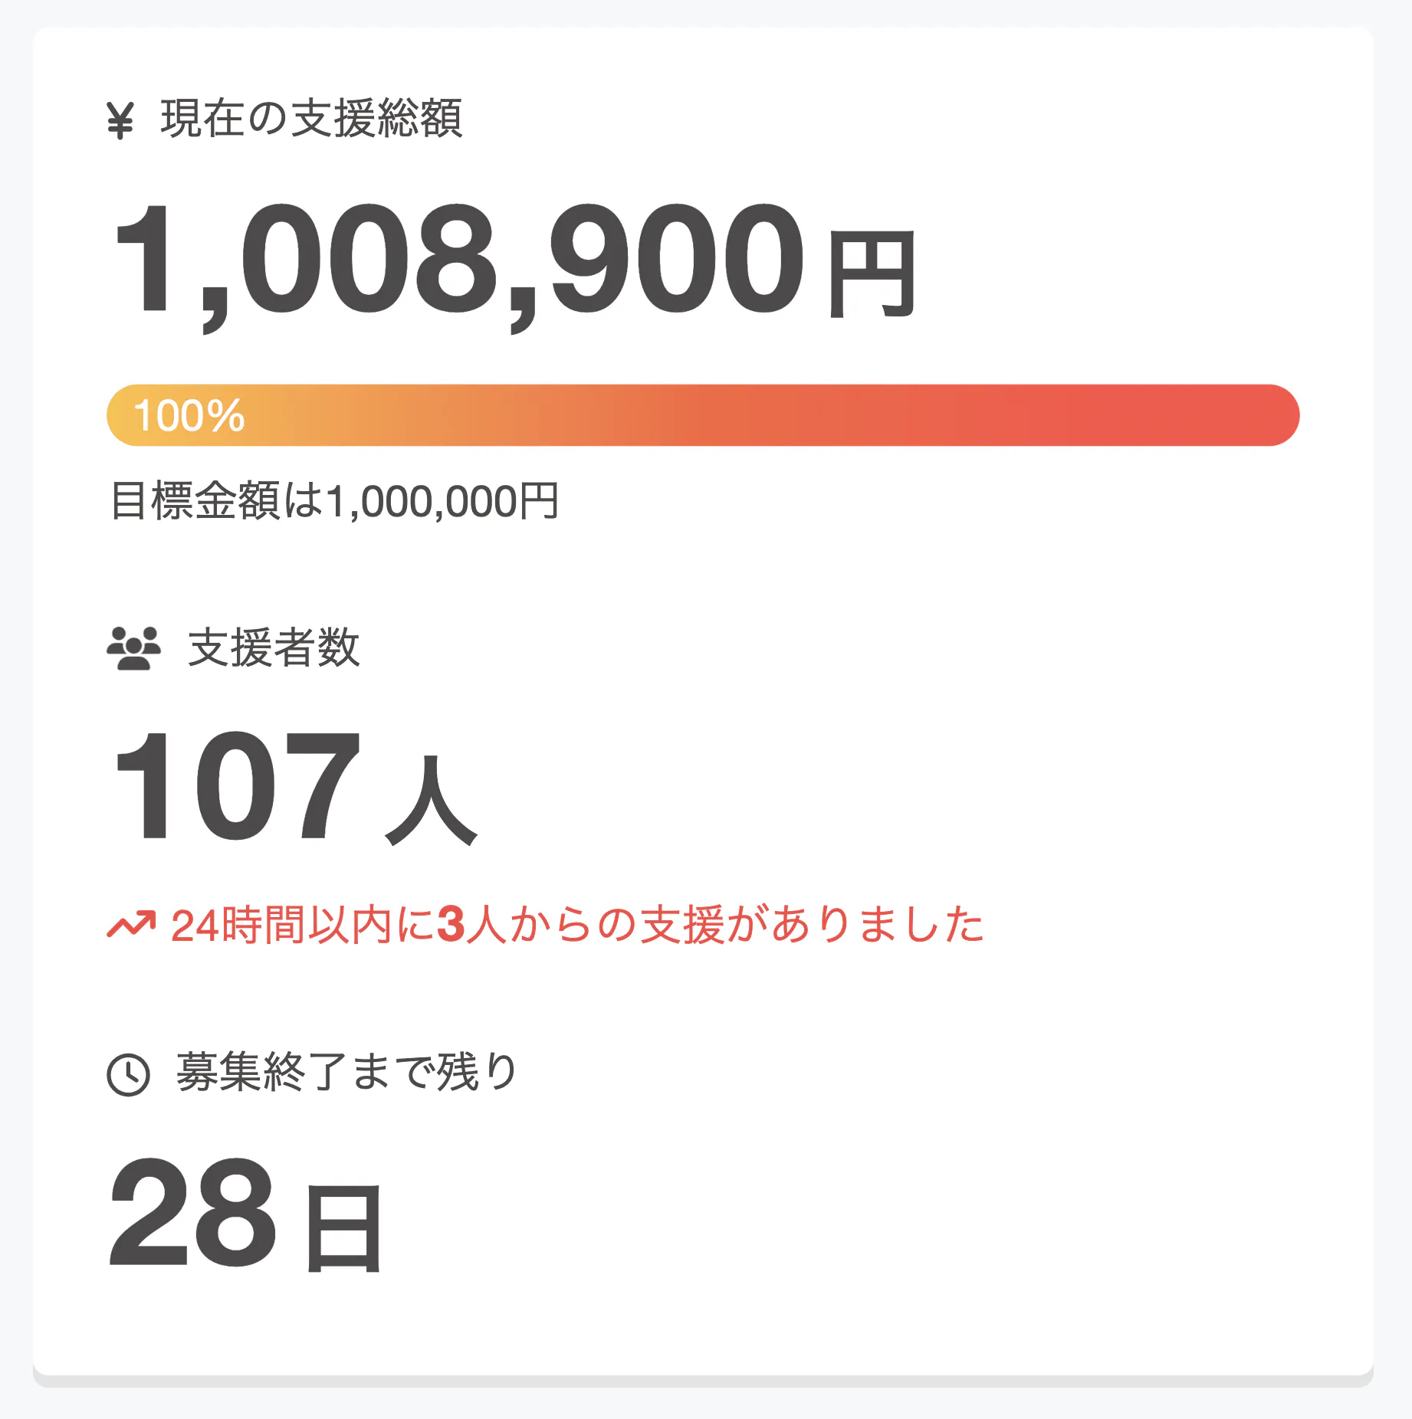Click the 100% label on progress bar
The height and width of the screenshot is (1419, 1412).
pos(189,416)
